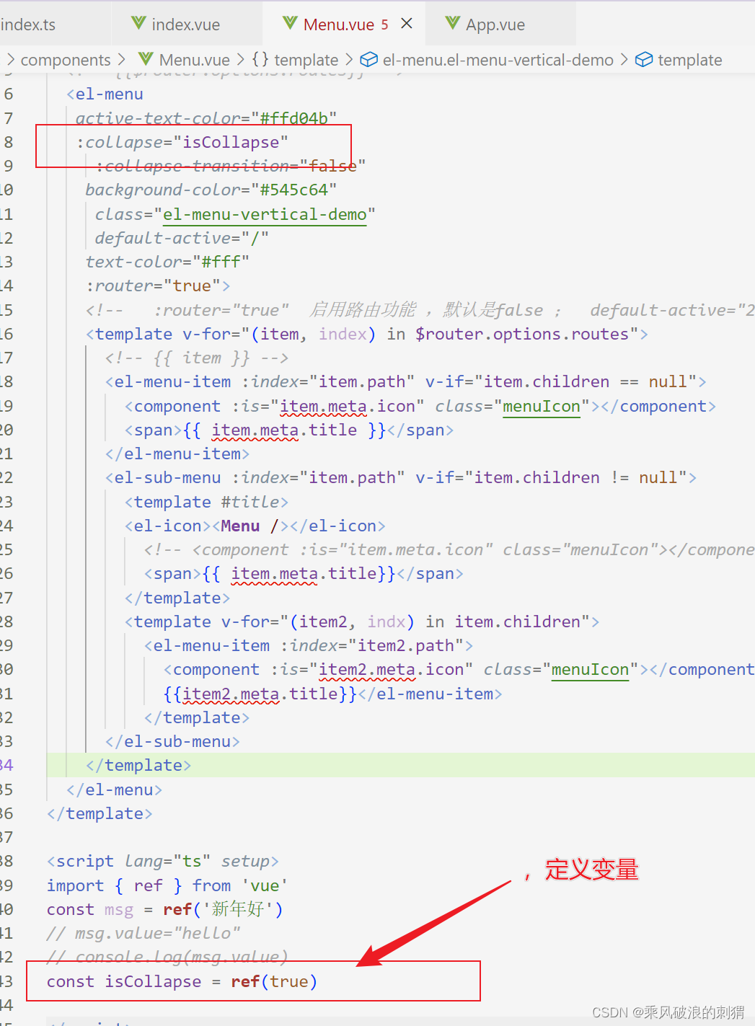Click :index="item2.path" attribute

(372, 645)
